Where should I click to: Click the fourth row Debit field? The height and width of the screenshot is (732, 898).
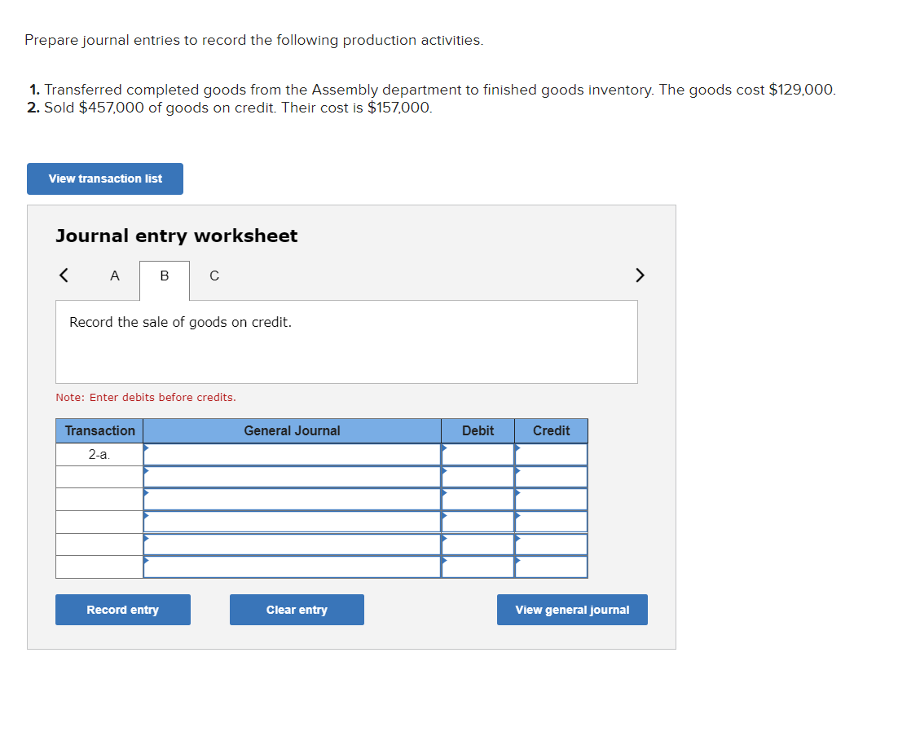[x=478, y=522]
